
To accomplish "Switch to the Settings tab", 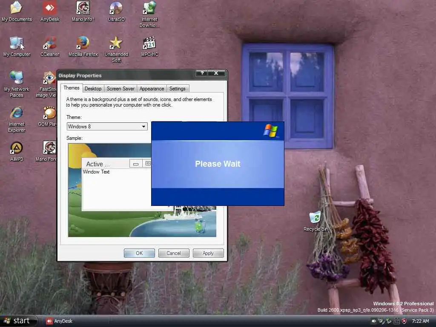I will coord(178,89).
